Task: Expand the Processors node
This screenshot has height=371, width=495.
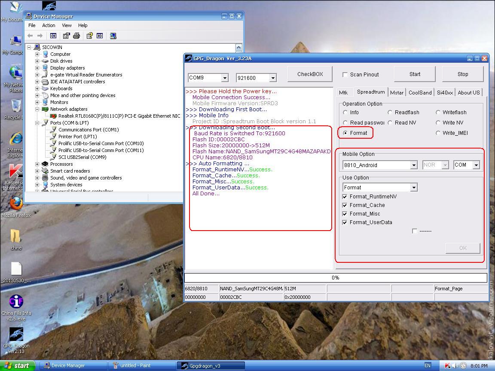Action: click(37, 164)
